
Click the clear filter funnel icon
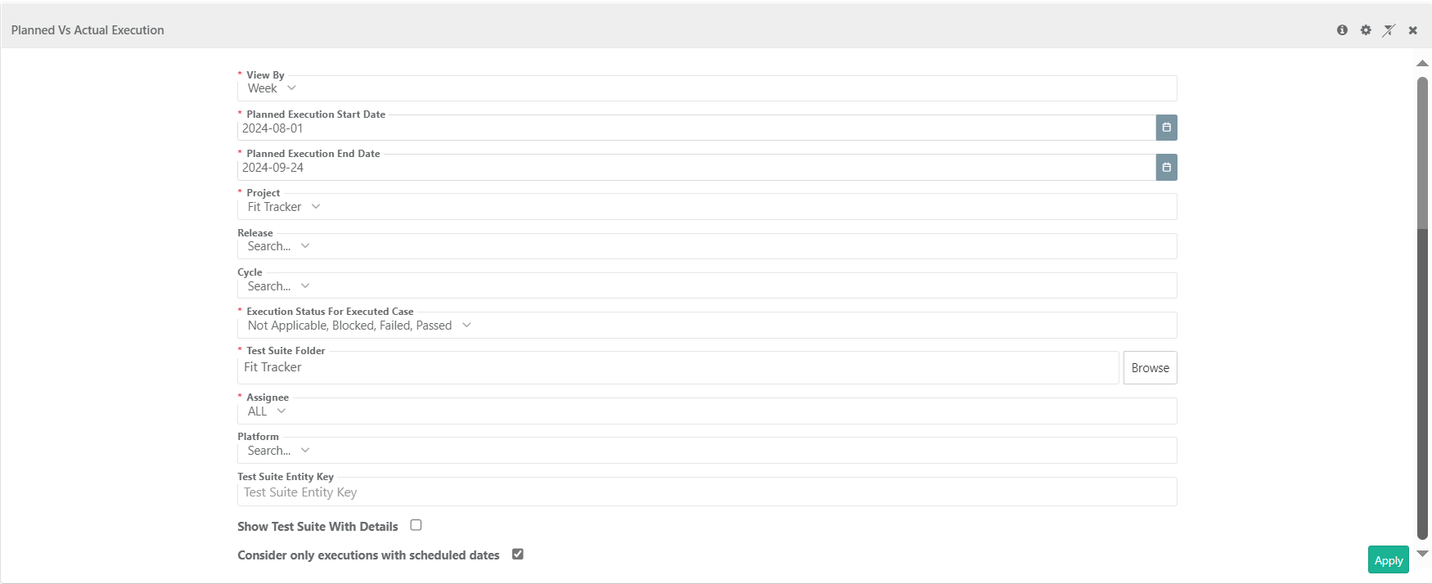(1389, 30)
